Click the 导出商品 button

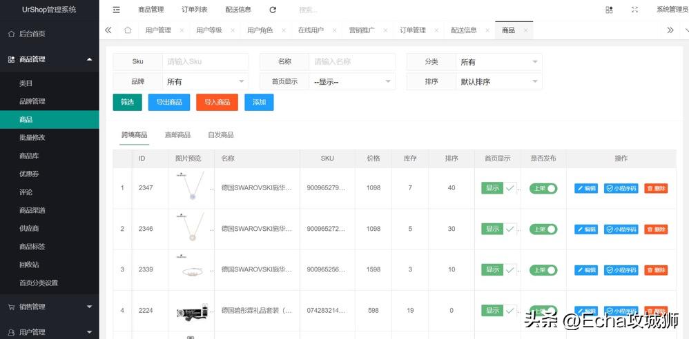[x=168, y=102]
